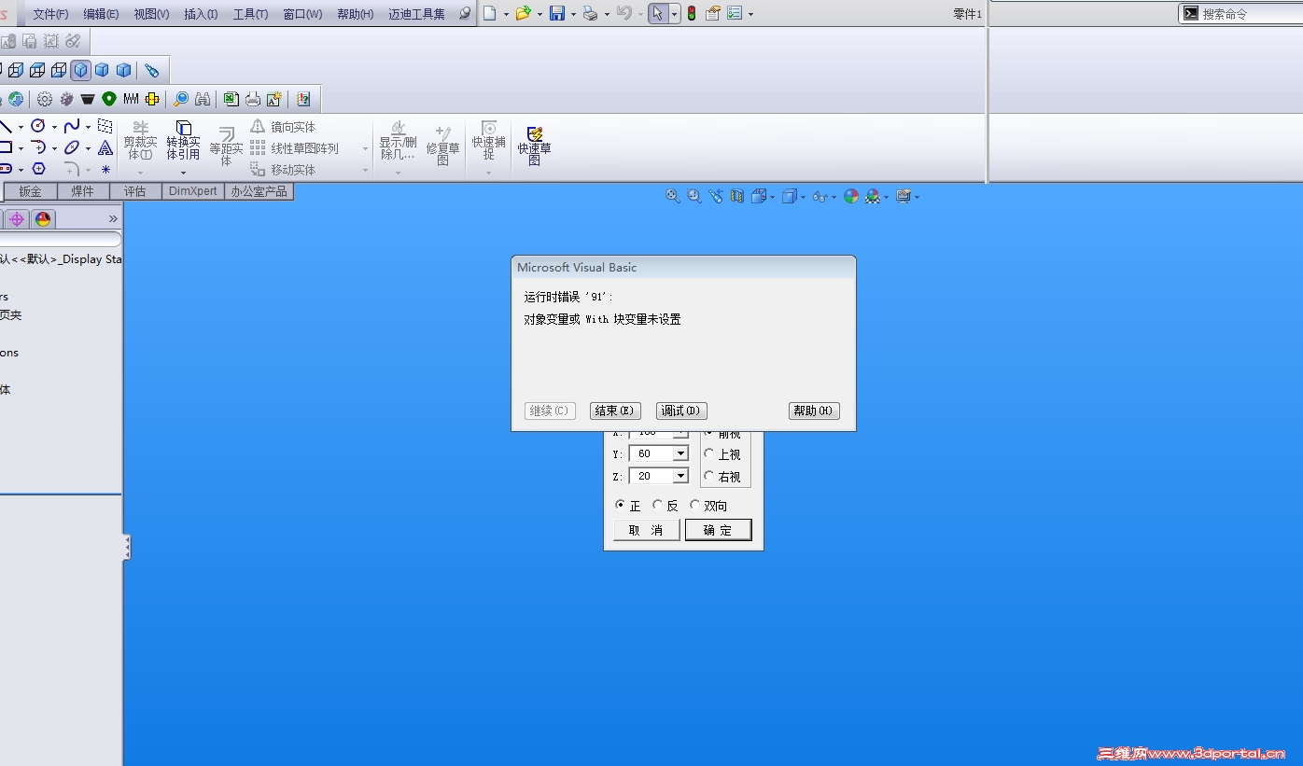Expand the Save dropdown arrow
This screenshot has width=1303, height=766.
[x=573, y=14]
